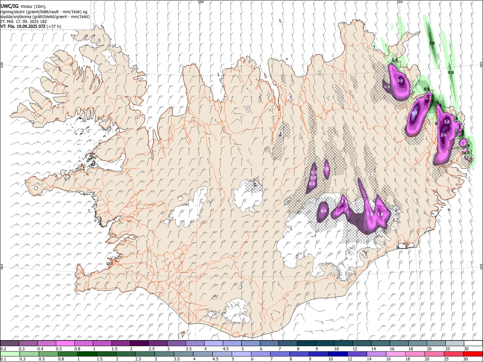Click the 'rigning/skúrir' legend description line
The image size is (483, 362).
tap(43, 11)
